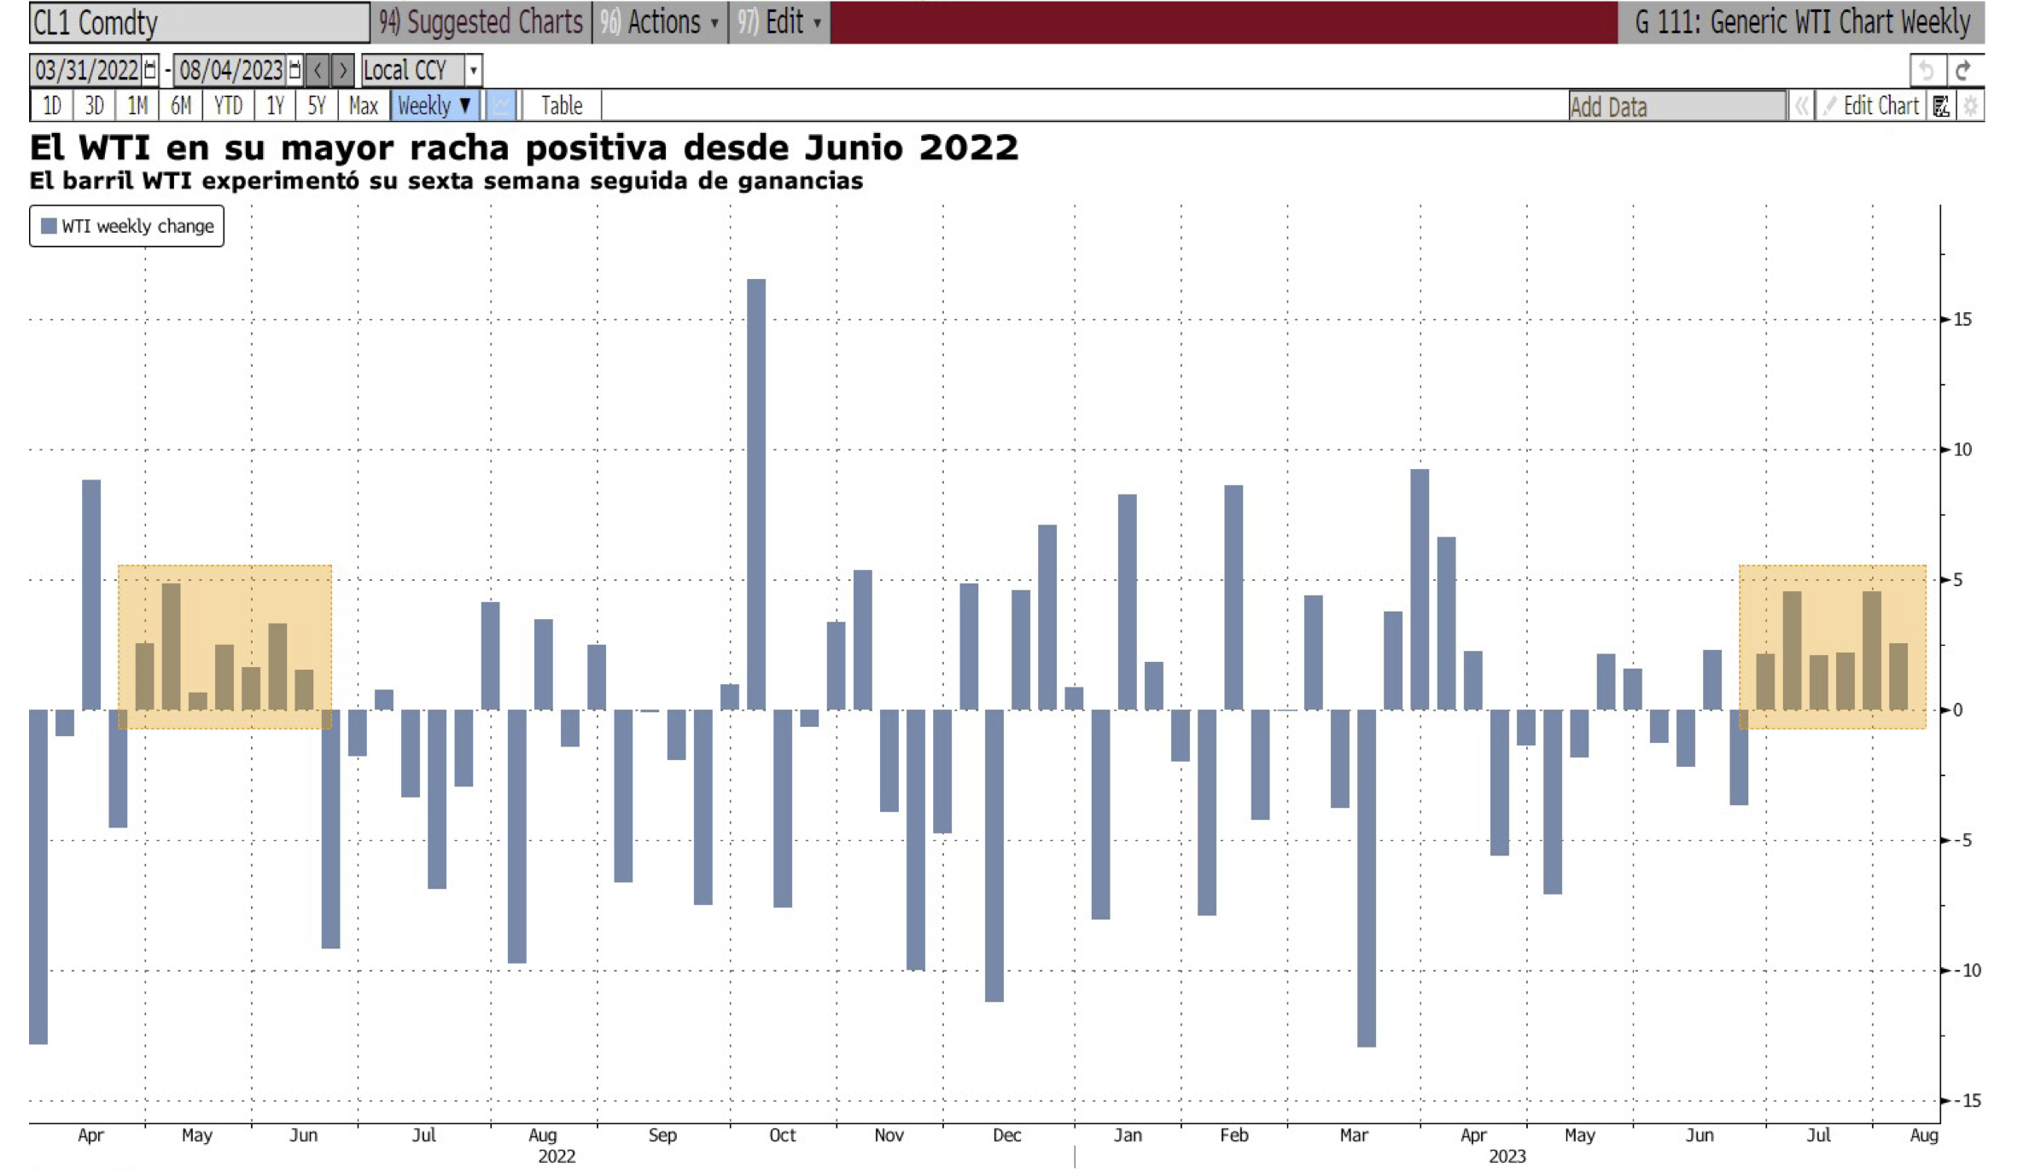The image size is (2035, 1172).
Task: Click the tallest positive bar in October 2022
Action: [755, 494]
